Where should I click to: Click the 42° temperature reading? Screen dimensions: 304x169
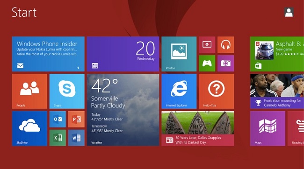pyautogui.click(x=105, y=85)
